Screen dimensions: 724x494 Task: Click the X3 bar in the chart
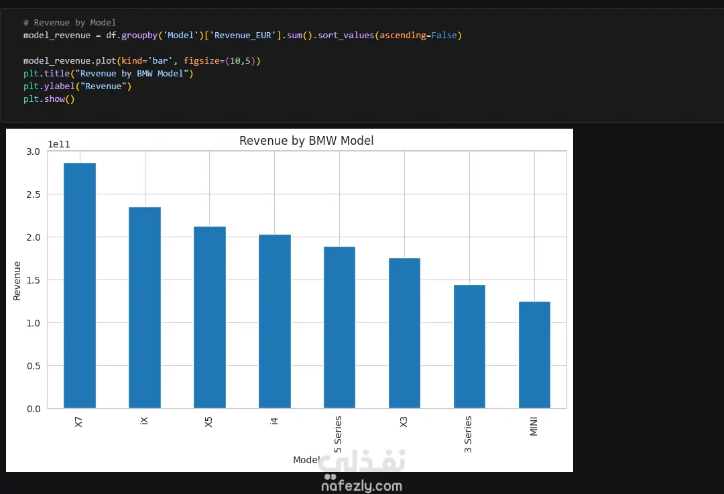[404, 333]
